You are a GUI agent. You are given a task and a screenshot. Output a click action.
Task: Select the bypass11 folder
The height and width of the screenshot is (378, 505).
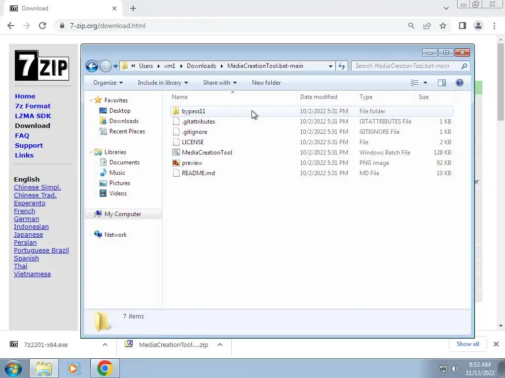(x=311, y=111)
